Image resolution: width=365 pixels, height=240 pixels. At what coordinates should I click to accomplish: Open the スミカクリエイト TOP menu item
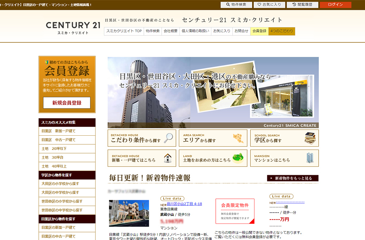pos(124,31)
